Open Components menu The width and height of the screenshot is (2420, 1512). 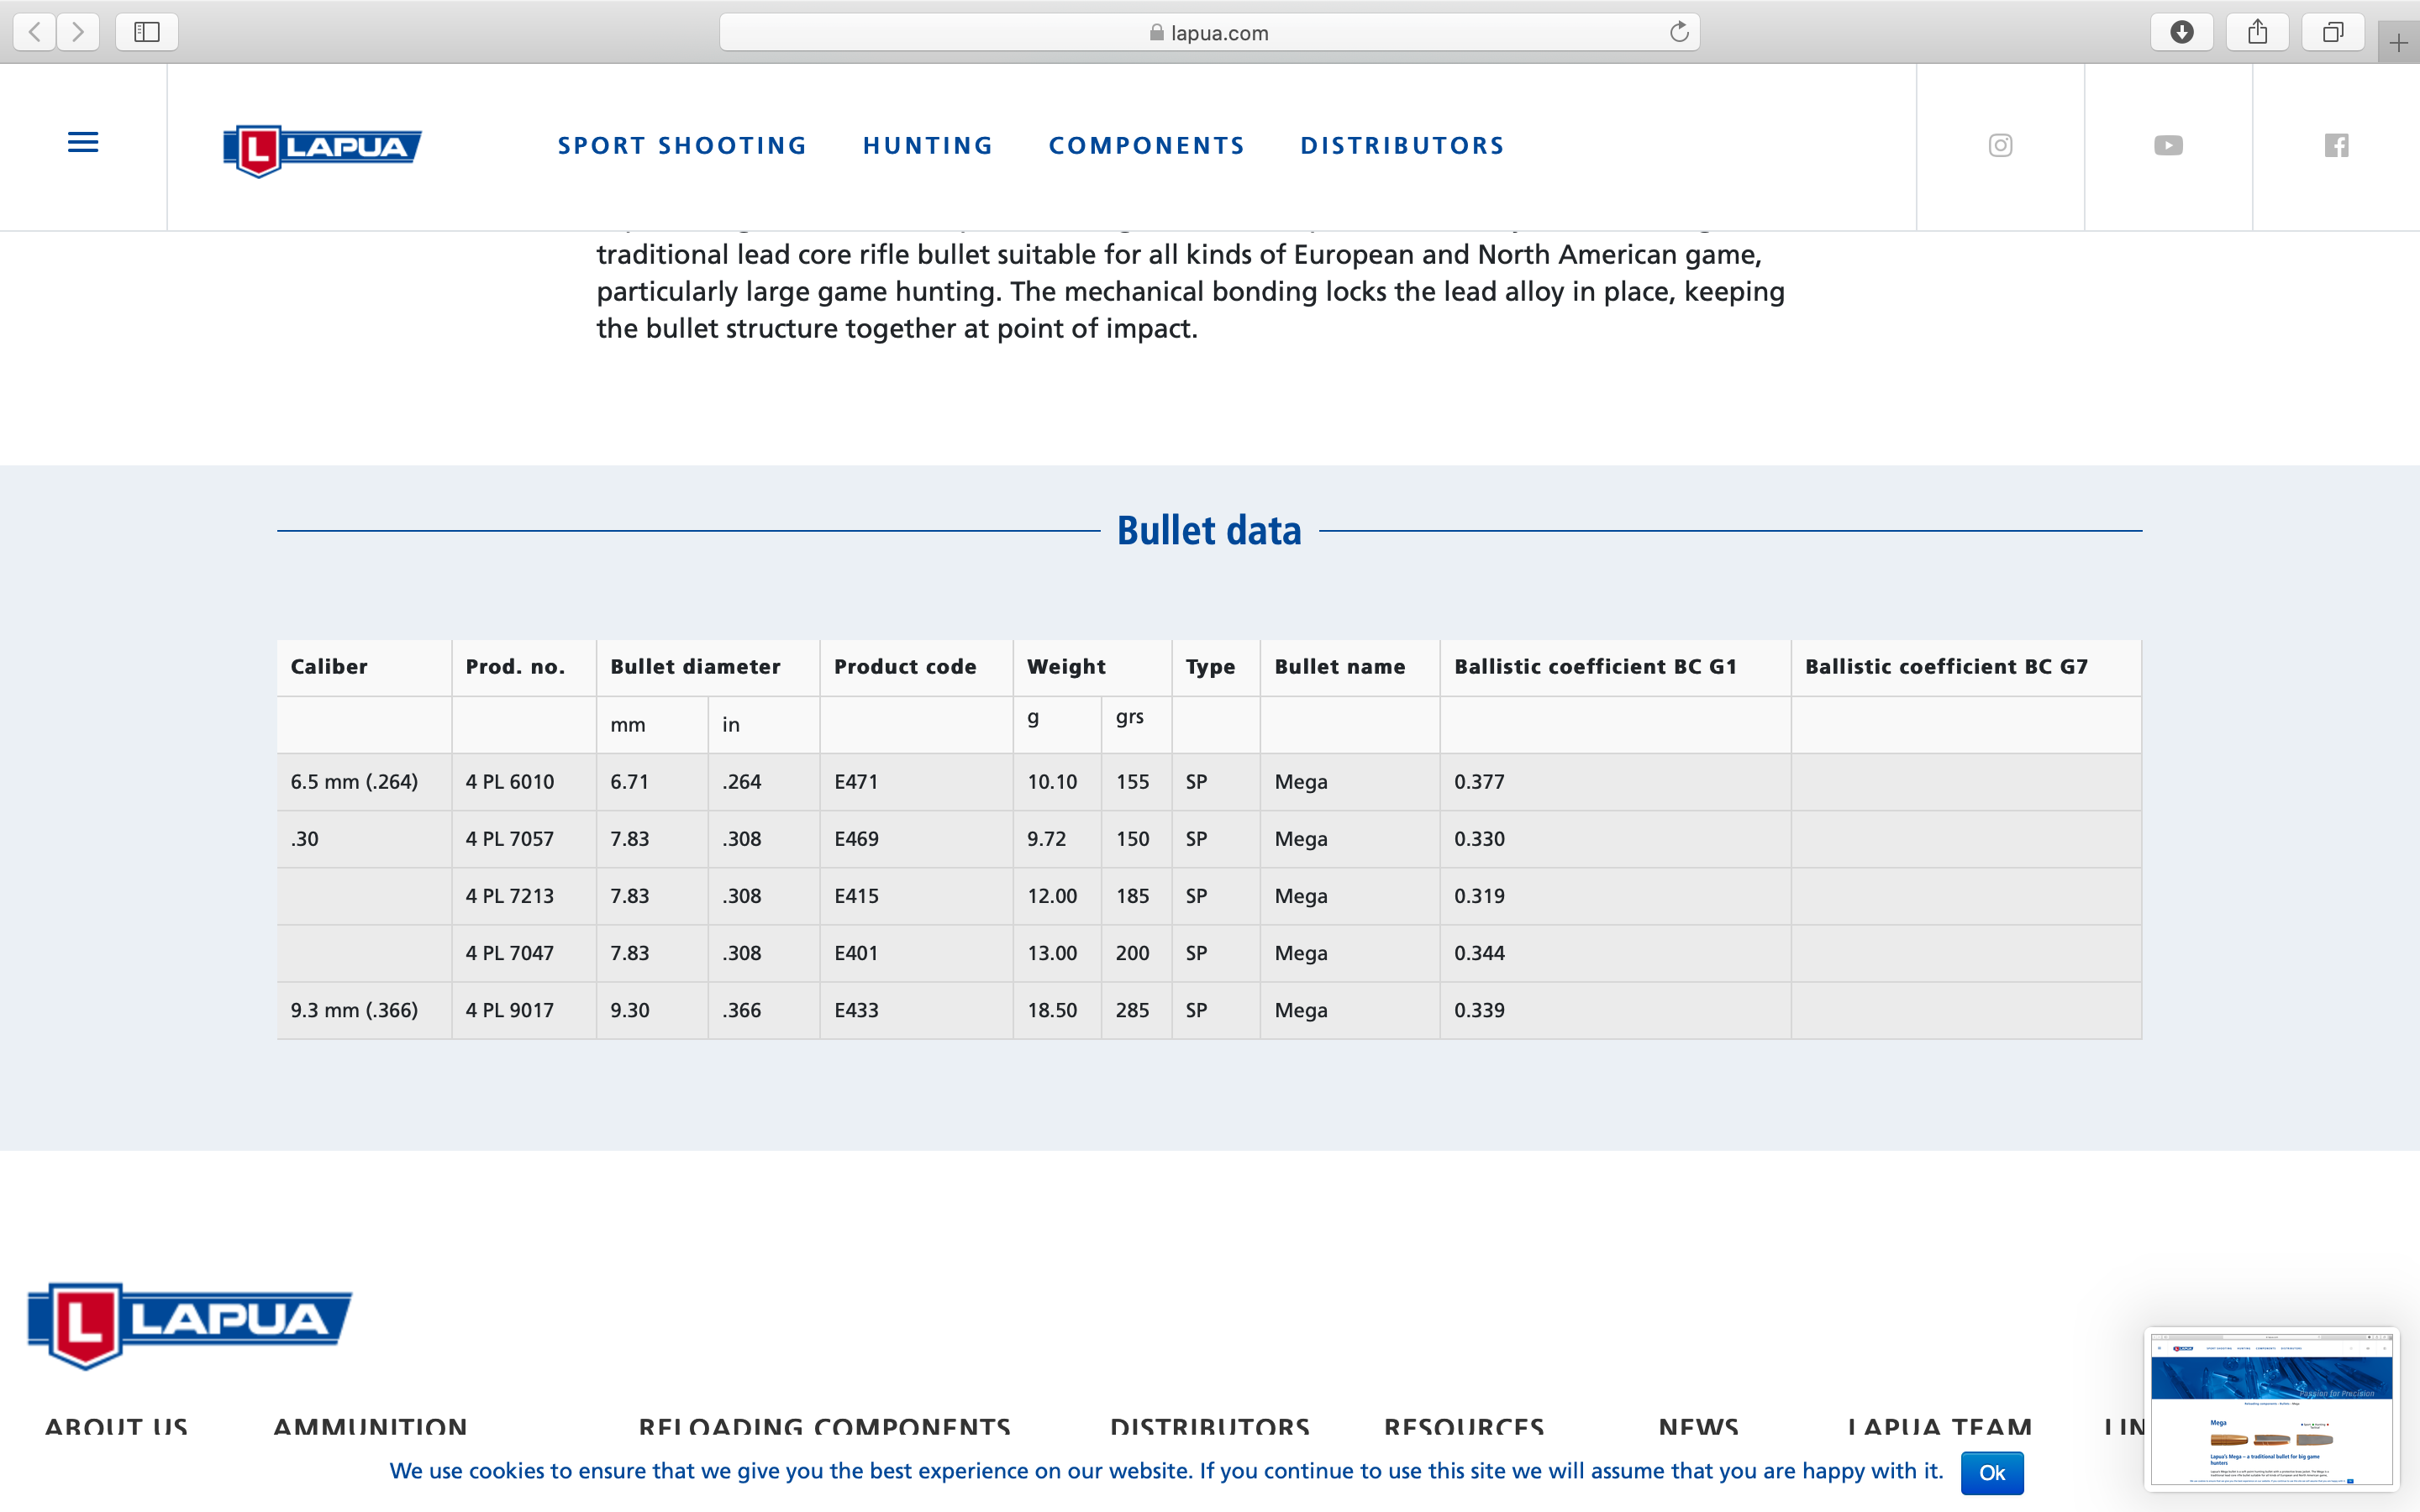tap(1147, 146)
